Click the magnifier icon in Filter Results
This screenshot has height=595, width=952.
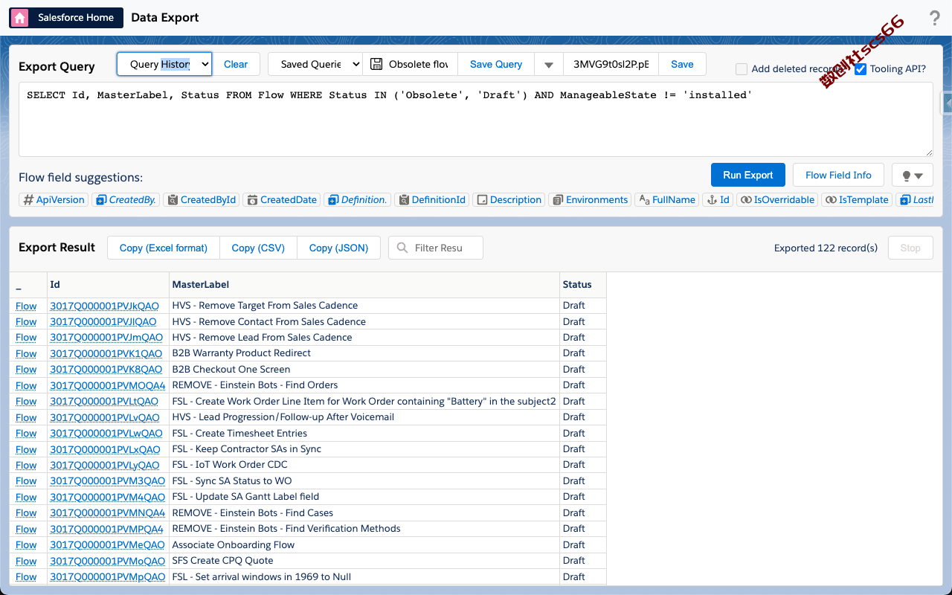(x=402, y=248)
